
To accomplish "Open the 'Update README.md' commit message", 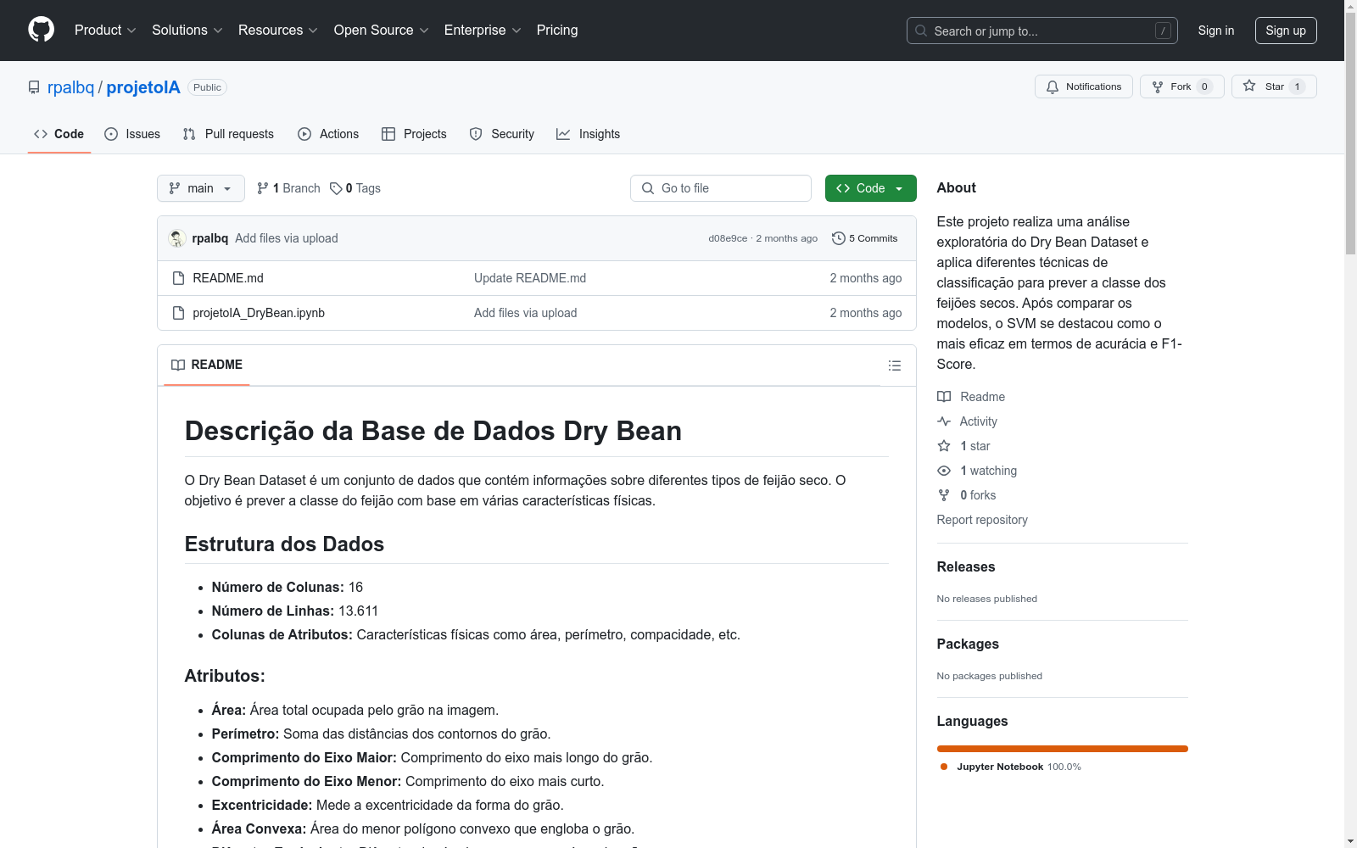I will click(x=530, y=278).
